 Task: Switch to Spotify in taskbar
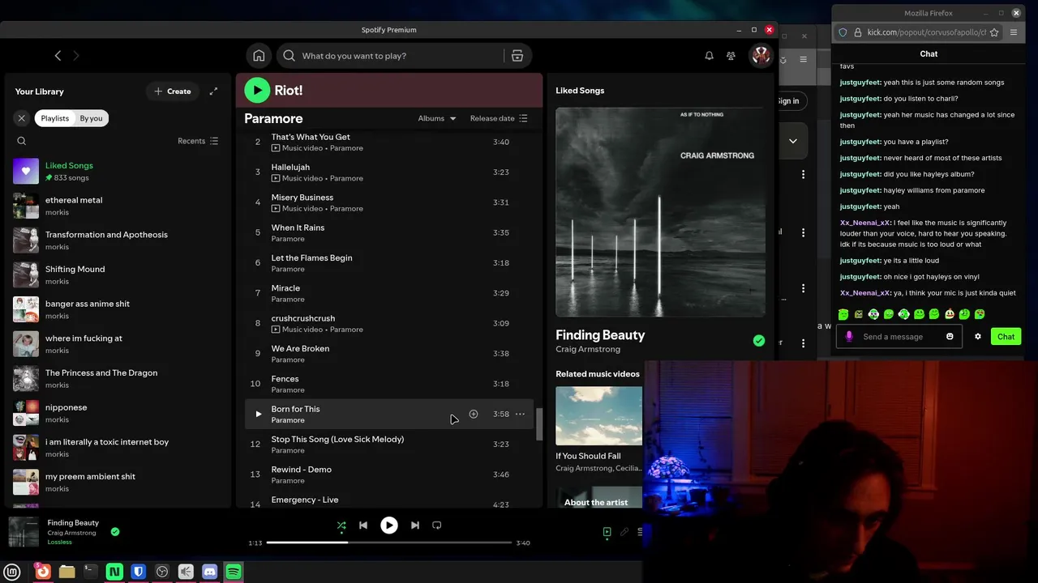pos(234,572)
